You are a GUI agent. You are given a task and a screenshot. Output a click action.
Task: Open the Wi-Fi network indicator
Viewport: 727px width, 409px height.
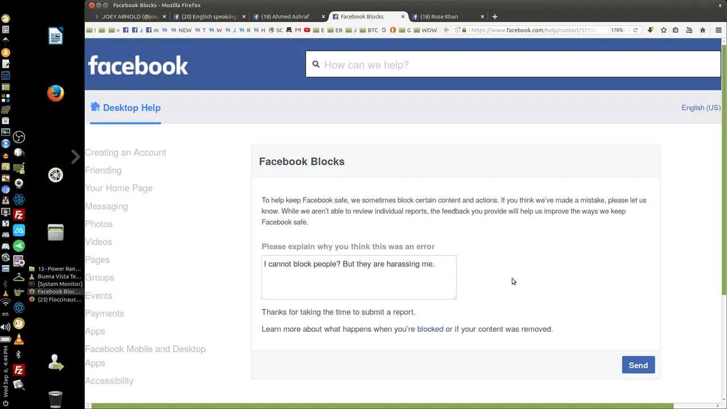(x=6, y=303)
